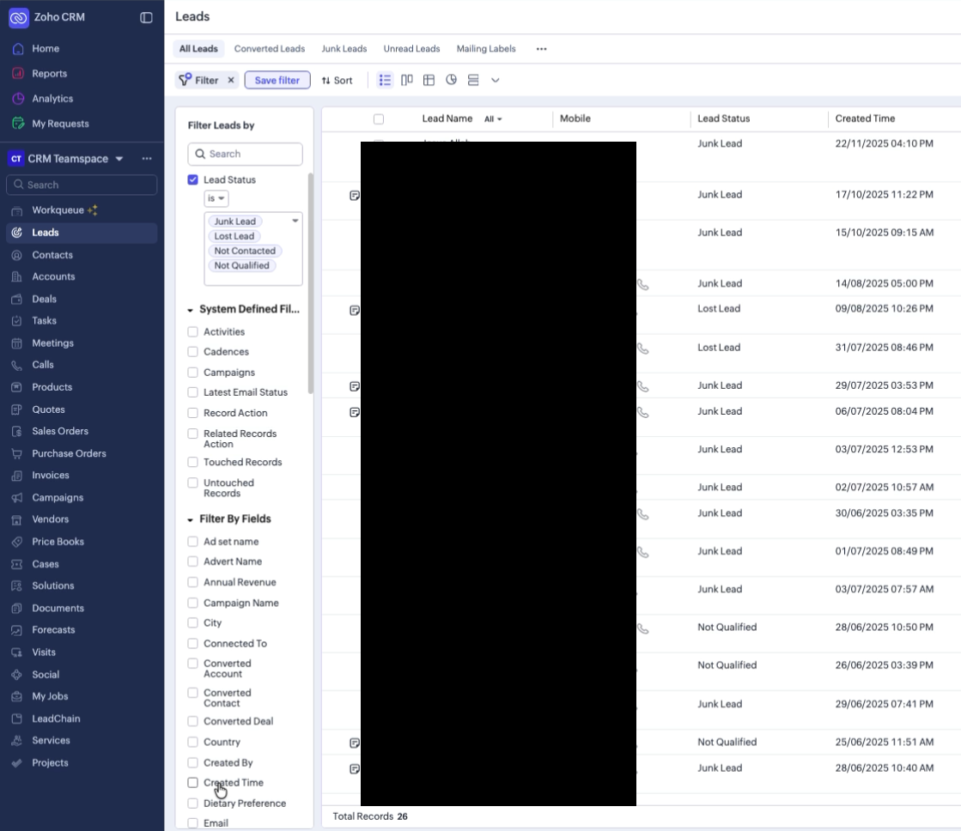The image size is (961, 831).
Task: Open the Lead Status values dropdown arrow
Action: click(295, 221)
